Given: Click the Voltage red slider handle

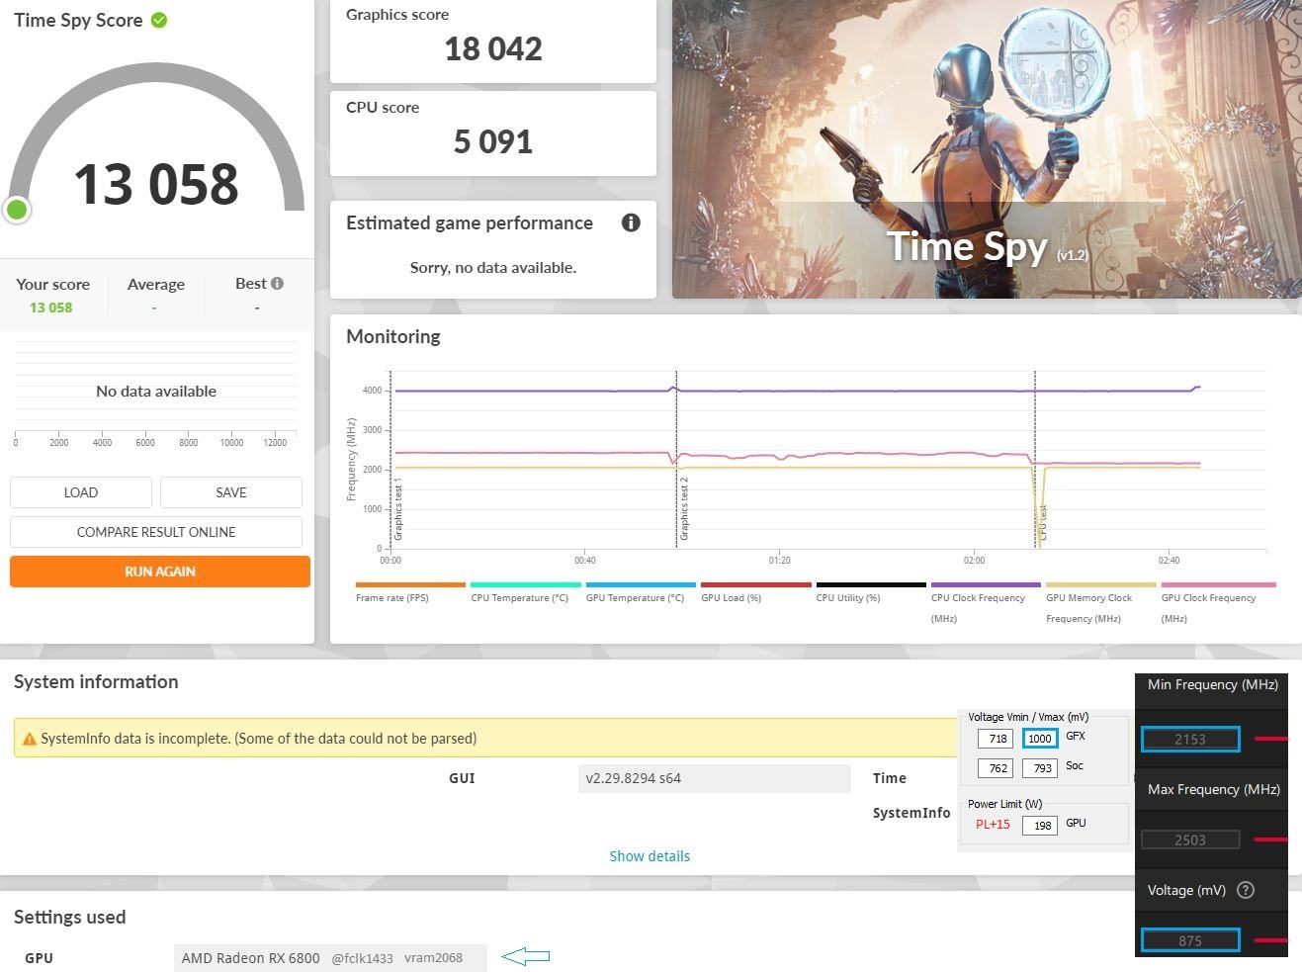Looking at the screenshot, I should click(1271, 940).
